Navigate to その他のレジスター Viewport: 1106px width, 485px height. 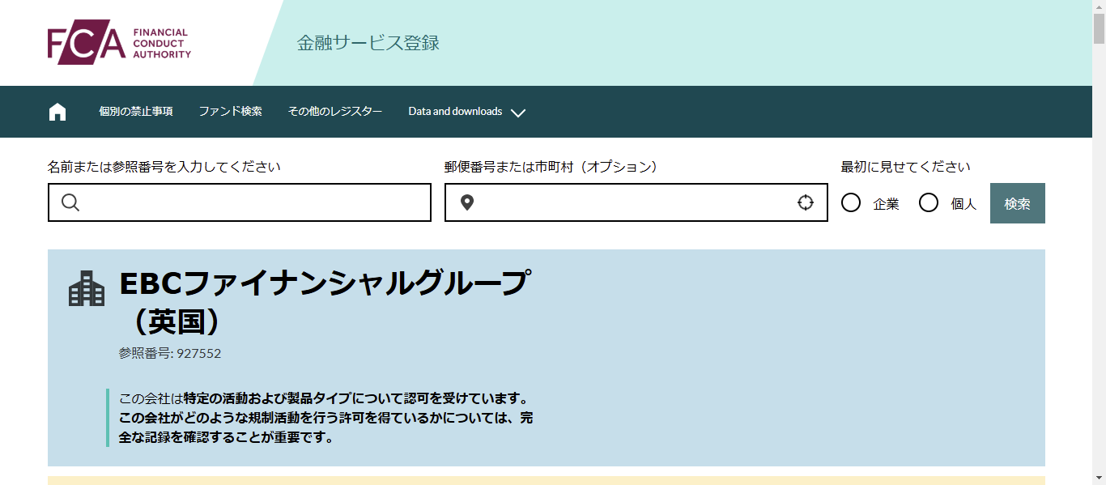(x=335, y=112)
